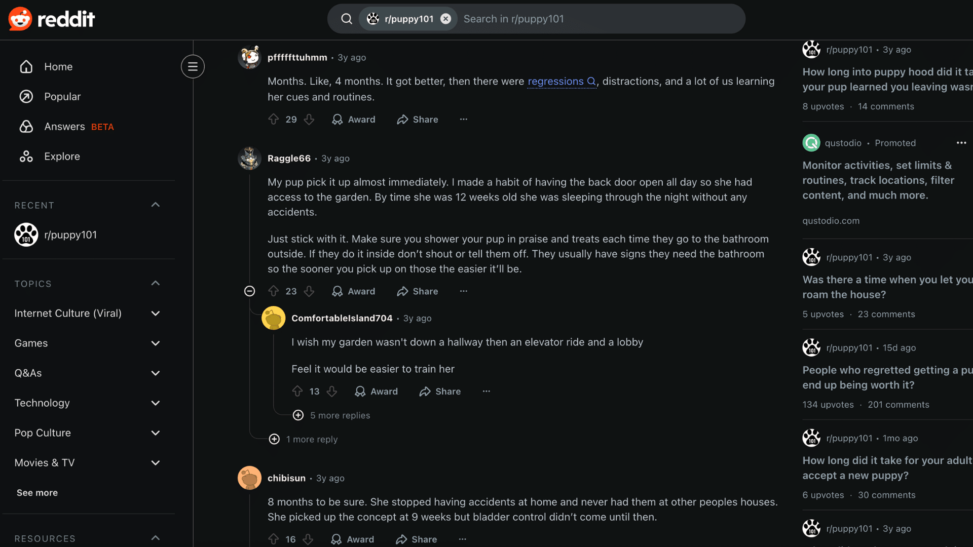The image size is (973, 547).
Task: Click See more under Topics
Action: pyautogui.click(x=37, y=493)
